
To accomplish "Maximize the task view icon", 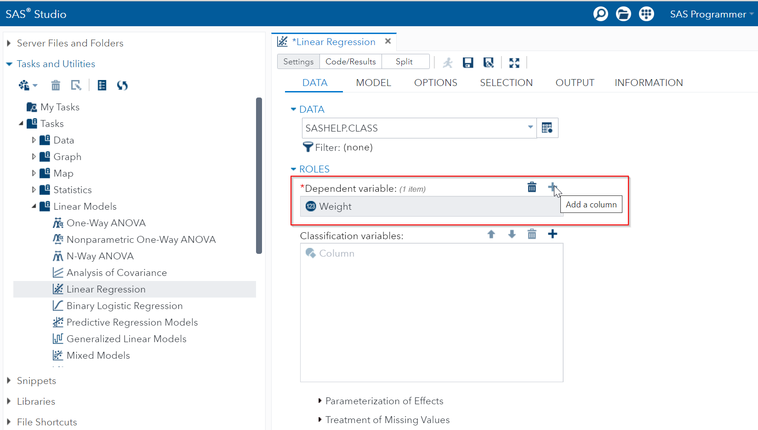I will [514, 63].
